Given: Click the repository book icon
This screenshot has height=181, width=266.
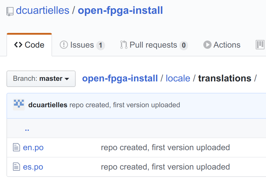Looking at the screenshot, I should [x=10, y=11].
